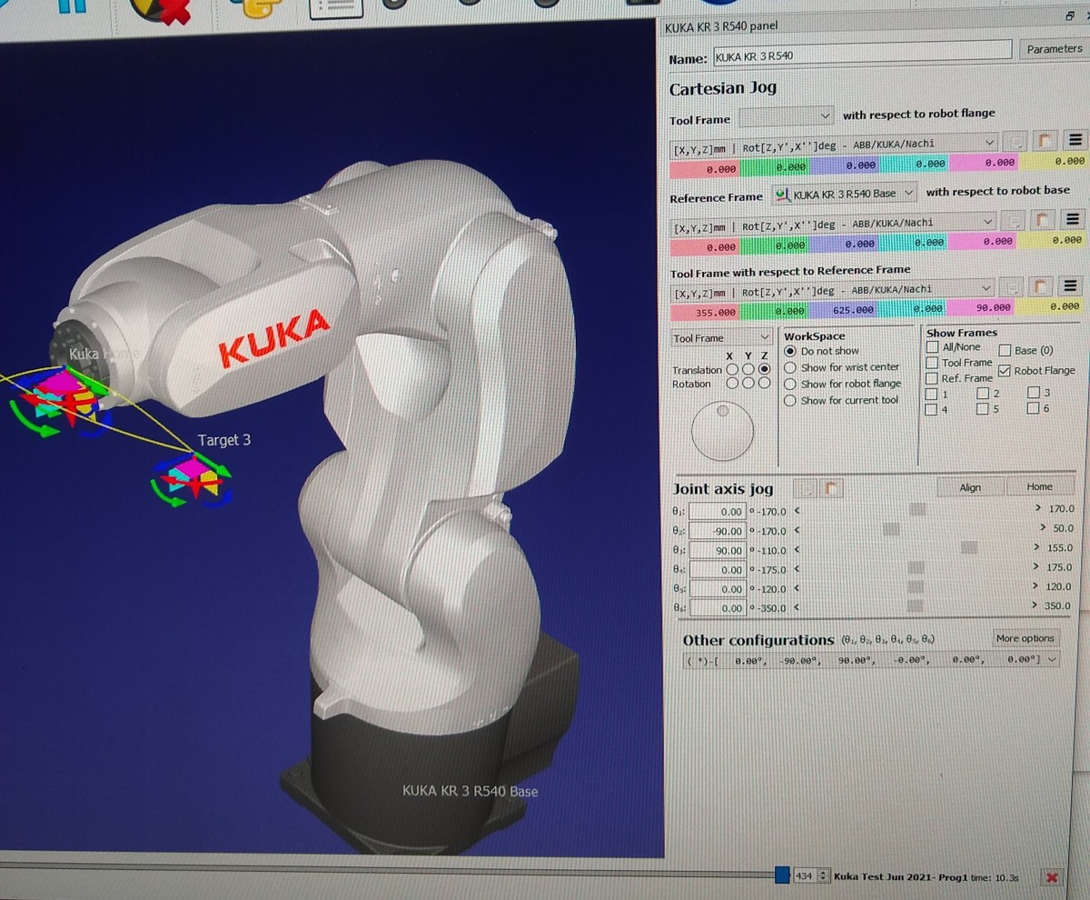Enable the Base (0) frame checkbox
The width and height of the screenshot is (1090, 900).
(x=1006, y=350)
